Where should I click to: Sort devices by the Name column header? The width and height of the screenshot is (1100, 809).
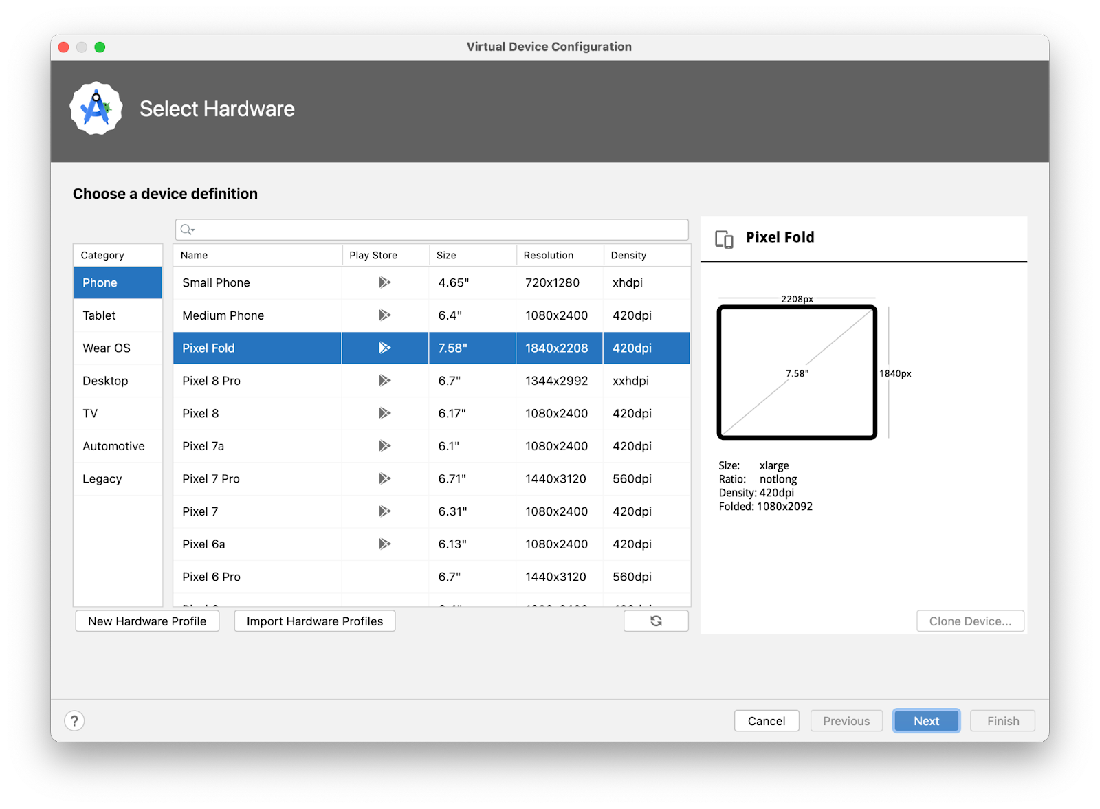(195, 255)
